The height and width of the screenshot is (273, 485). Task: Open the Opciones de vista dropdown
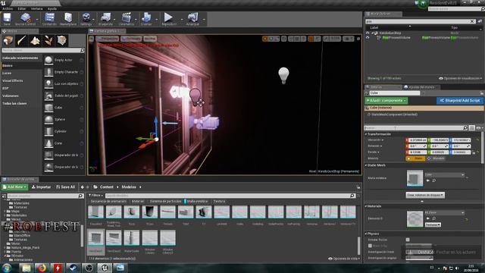tap(343, 259)
